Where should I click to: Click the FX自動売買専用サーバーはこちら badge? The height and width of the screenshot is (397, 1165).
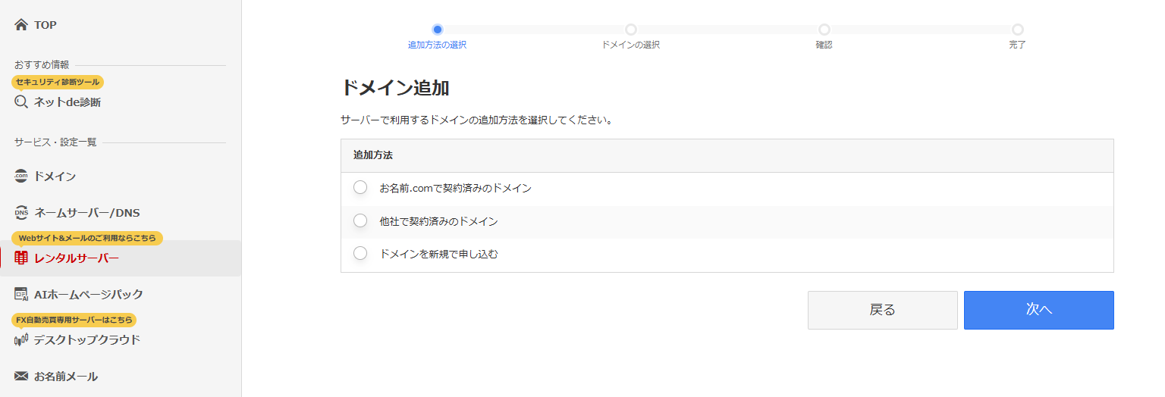click(x=74, y=320)
